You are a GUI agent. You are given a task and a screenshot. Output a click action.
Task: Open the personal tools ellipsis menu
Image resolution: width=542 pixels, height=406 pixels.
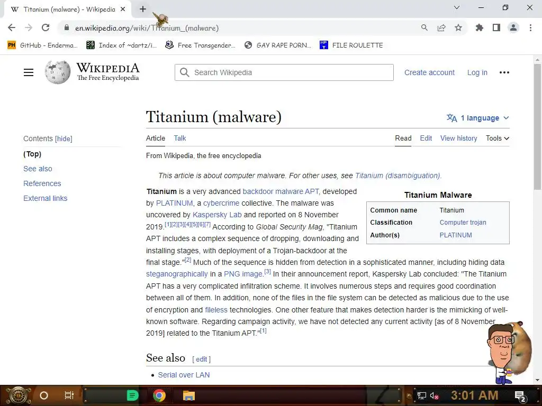coord(504,72)
